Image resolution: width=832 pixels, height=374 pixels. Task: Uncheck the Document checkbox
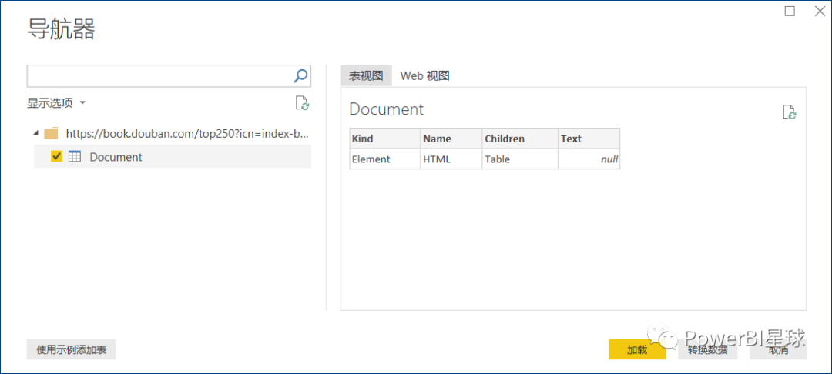tap(57, 157)
